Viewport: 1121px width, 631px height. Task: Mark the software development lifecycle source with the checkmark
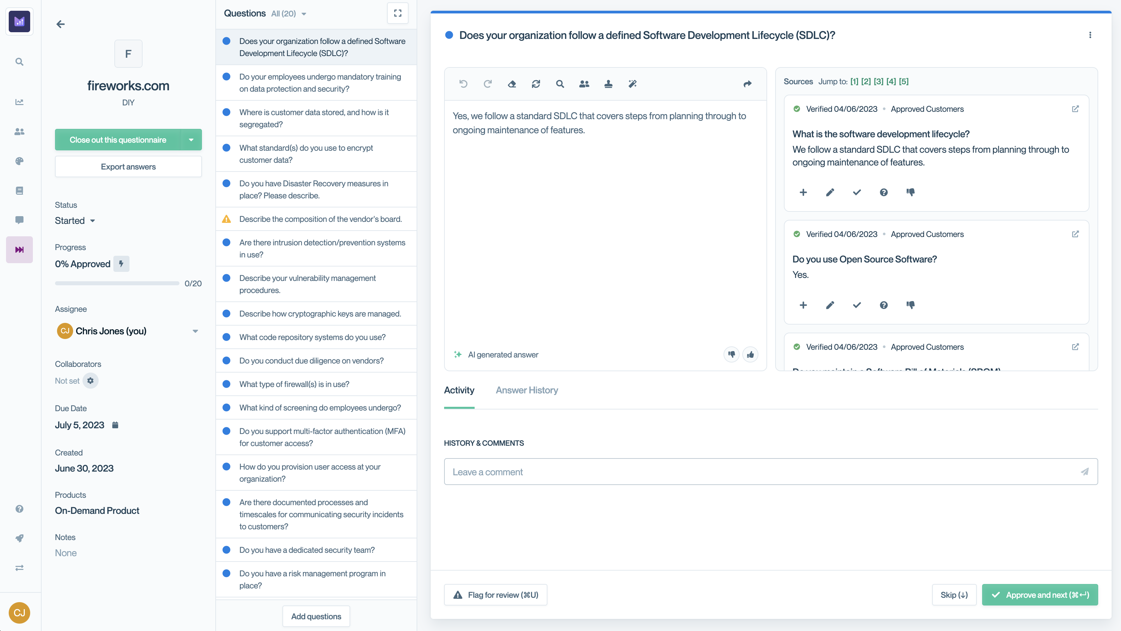coord(856,192)
